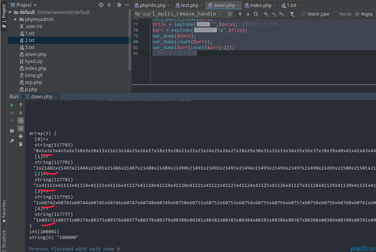Click code line 79 var_dump($data)

pos(174,36)
